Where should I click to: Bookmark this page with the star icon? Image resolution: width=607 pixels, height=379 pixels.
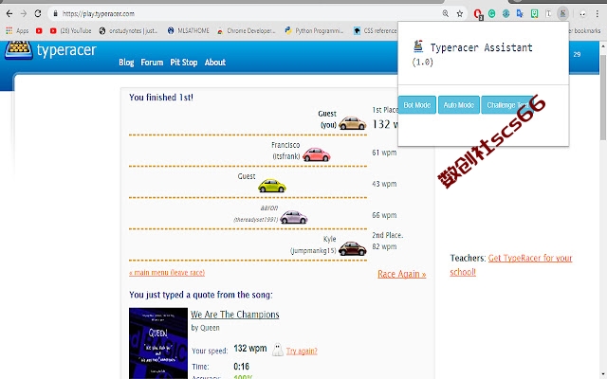tap(459, 14)
